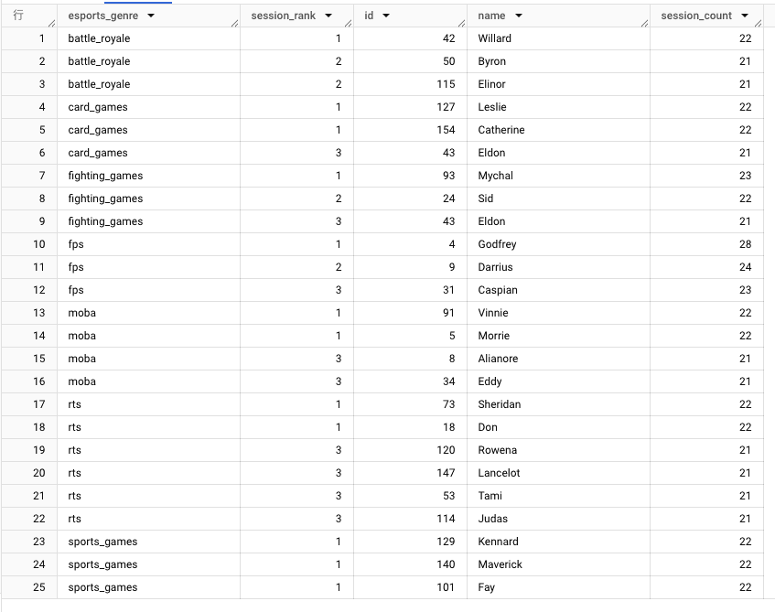Click the session_count column header label
The width and height of the screenshot is (775, 612).
point(697,16)
